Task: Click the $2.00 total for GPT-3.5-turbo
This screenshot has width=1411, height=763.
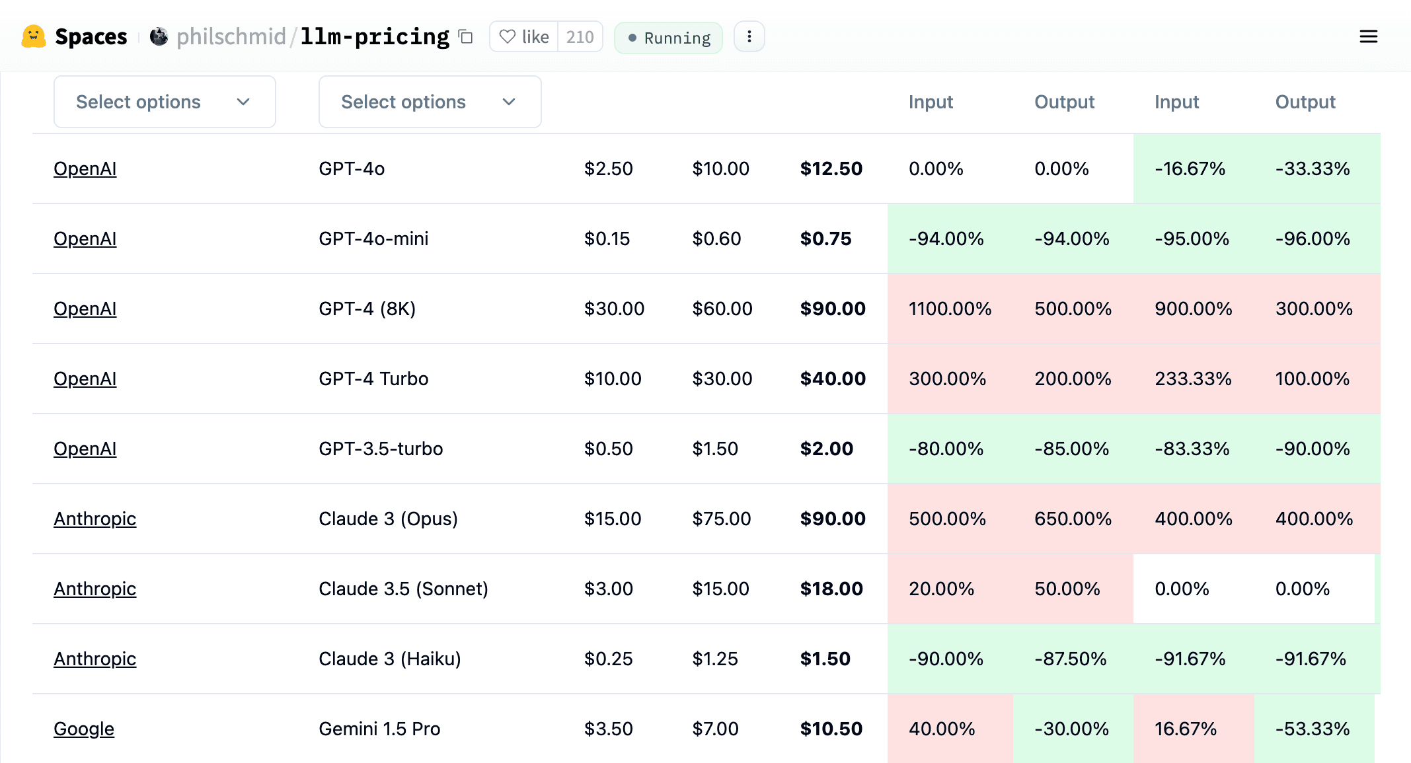Action: [827, 449]
